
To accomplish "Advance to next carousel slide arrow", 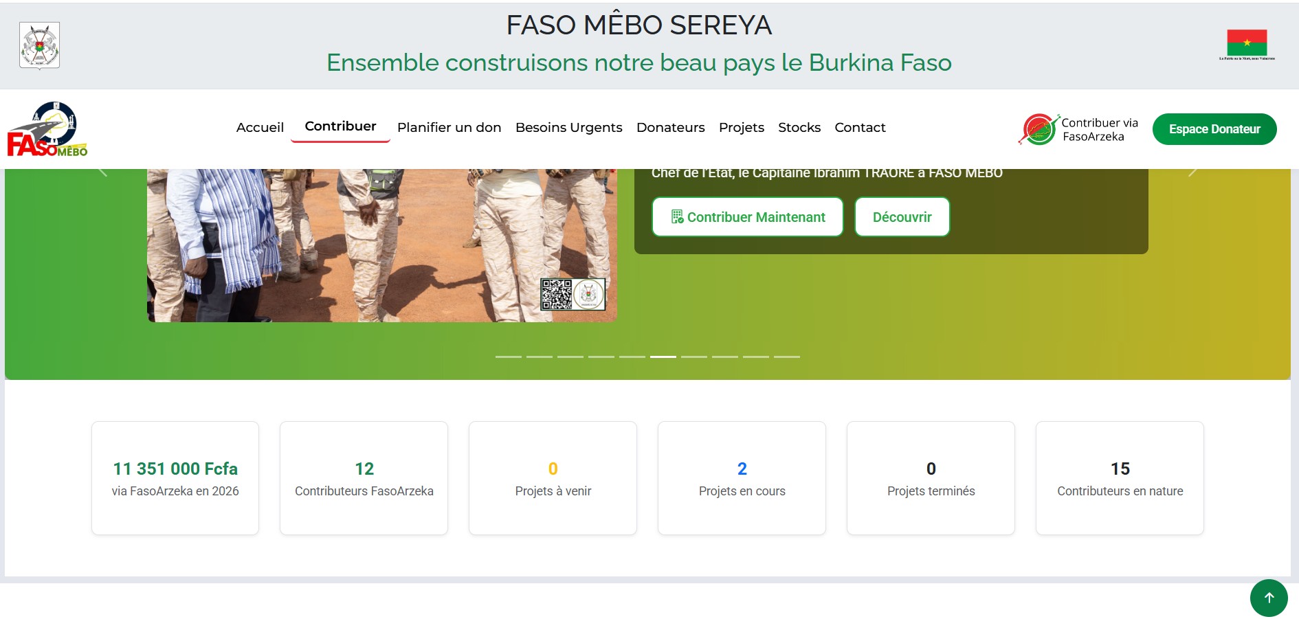I will click(x=1192, y=172).
